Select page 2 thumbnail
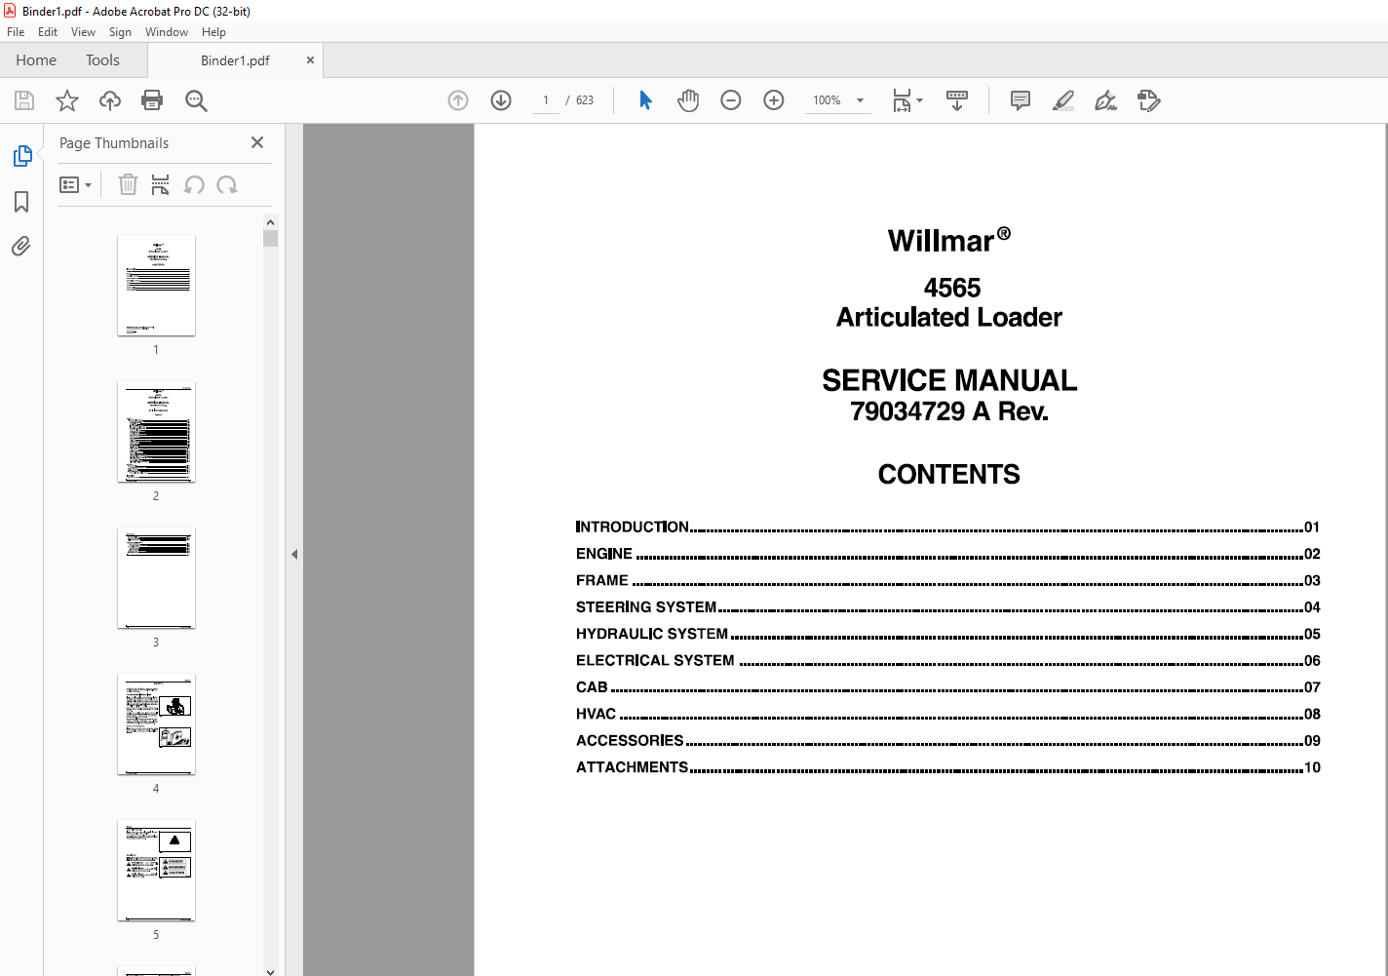 [x=156, y=432]
